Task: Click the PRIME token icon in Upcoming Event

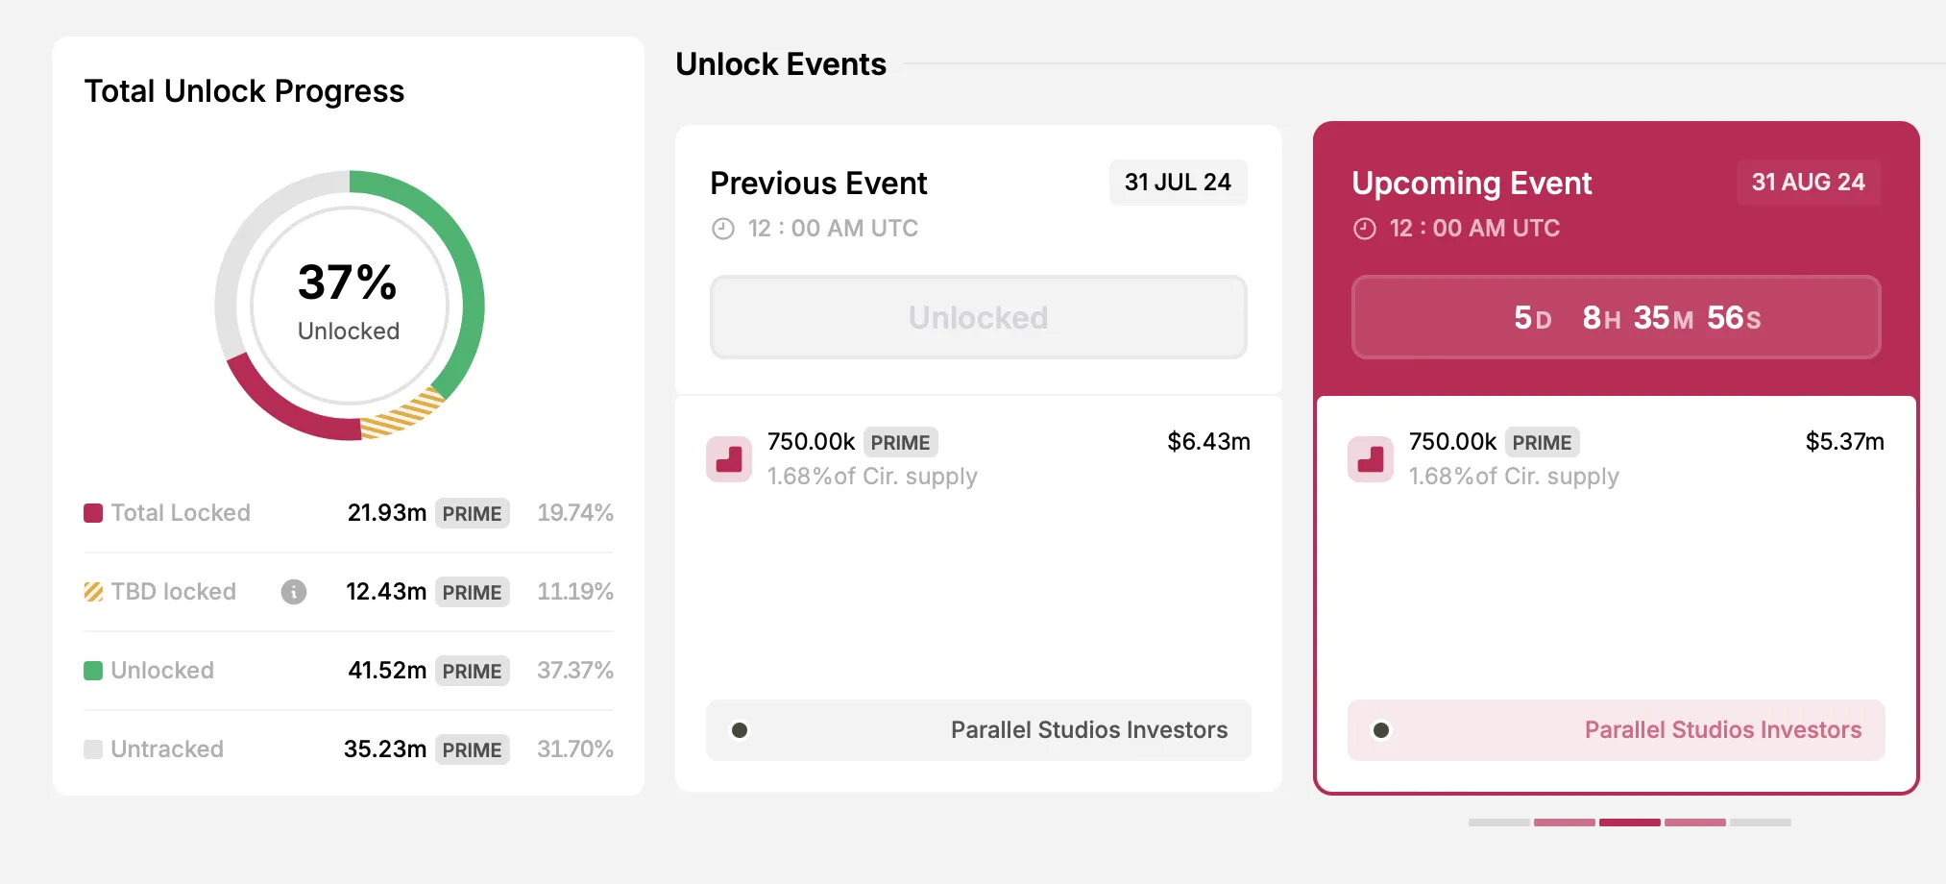Action: coord(1371,459)
